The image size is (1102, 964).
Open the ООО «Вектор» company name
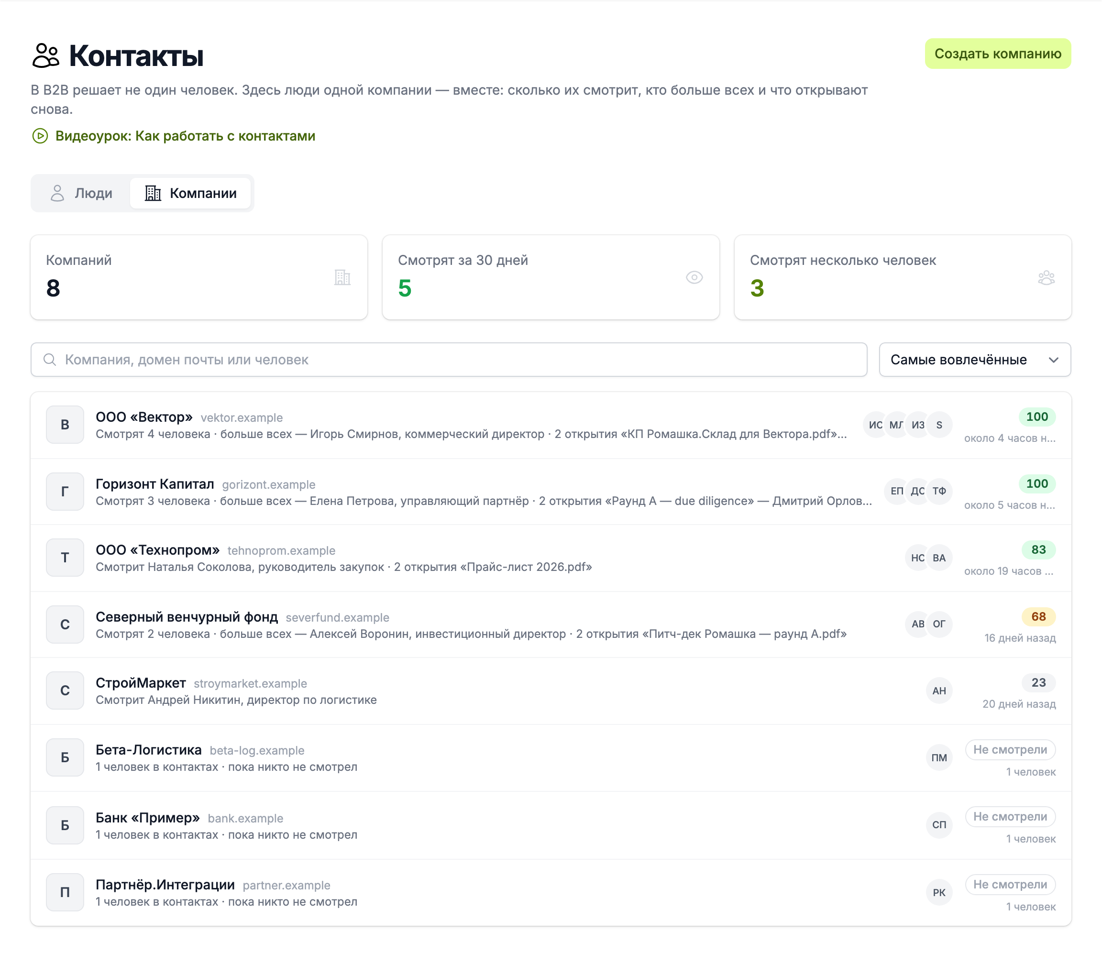click(143, 417)
